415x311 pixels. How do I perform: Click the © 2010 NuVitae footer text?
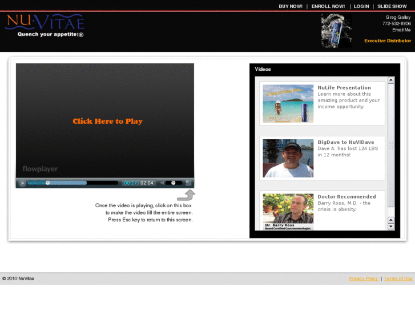18,278
